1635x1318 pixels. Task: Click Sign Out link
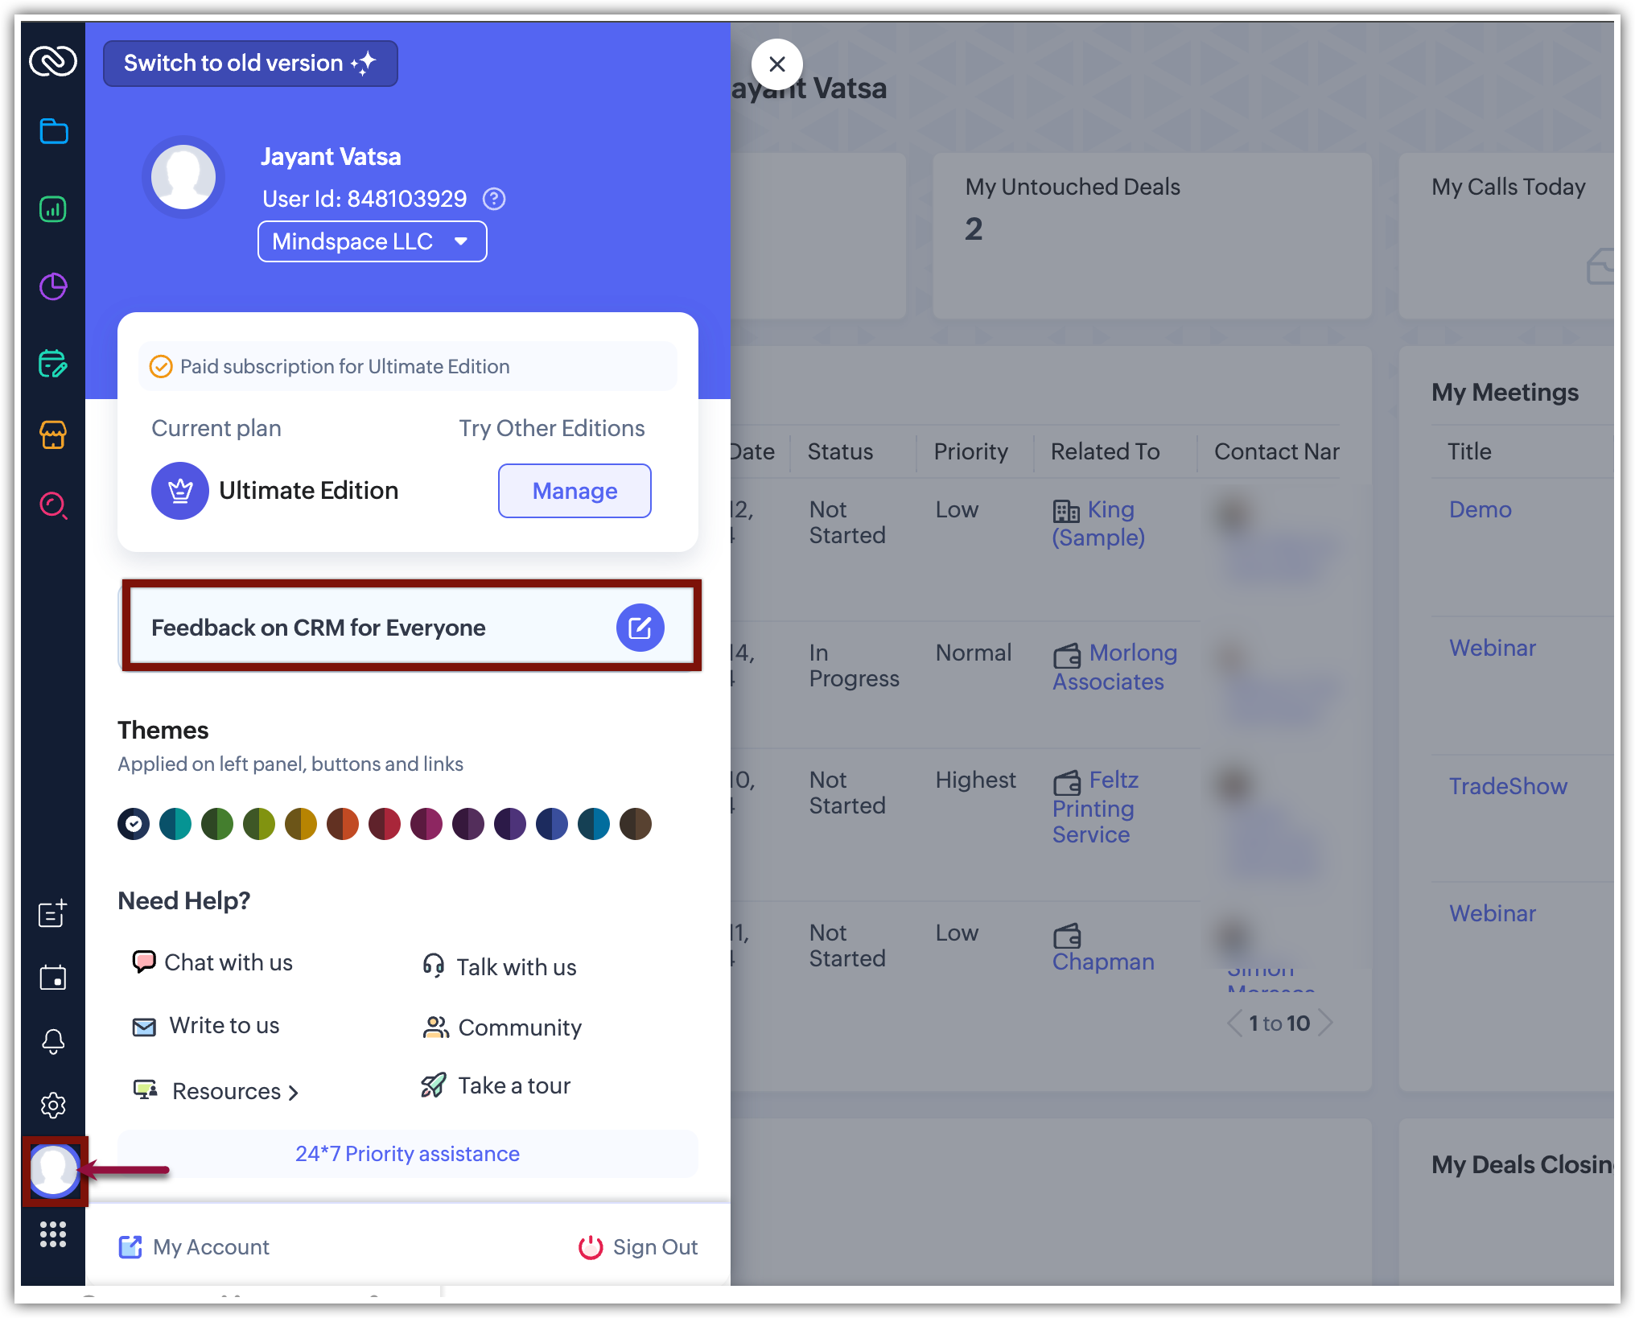638,1246
